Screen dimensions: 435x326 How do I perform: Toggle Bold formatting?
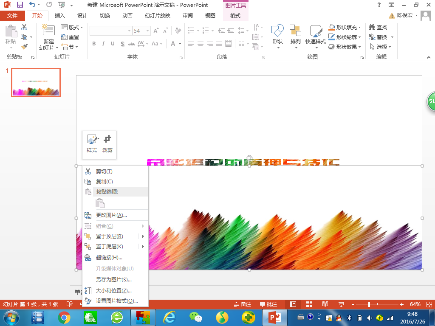click(x=94, y=44)
